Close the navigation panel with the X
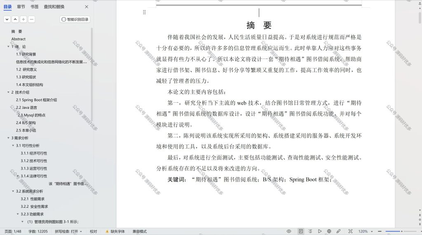Image resolution: width=422 pixels, height=235 pixels. pyautogui.click(x=87, y=7)
